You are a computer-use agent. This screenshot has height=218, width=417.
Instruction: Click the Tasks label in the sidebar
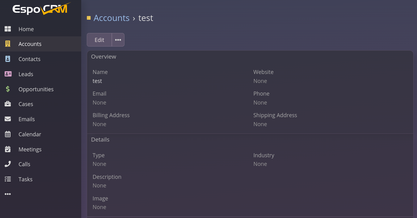coord(25,179)
